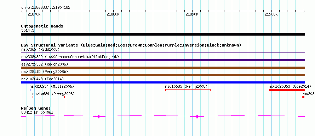This screenshot has width=315, height=136.
Task: Open the nsv7369 (Kidd2008) label
Action: (40, 49)
